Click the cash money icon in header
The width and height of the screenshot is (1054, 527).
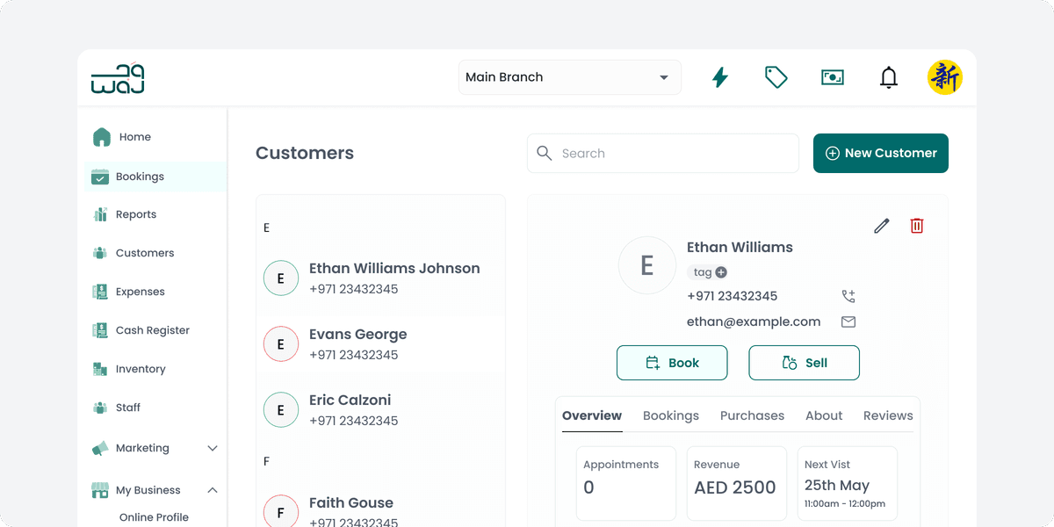(x=832, y=77)
